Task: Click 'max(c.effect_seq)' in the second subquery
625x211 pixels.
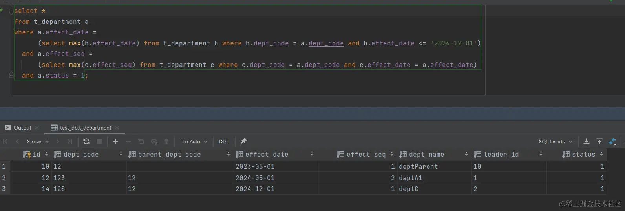Action: click(x=102, y=65)
